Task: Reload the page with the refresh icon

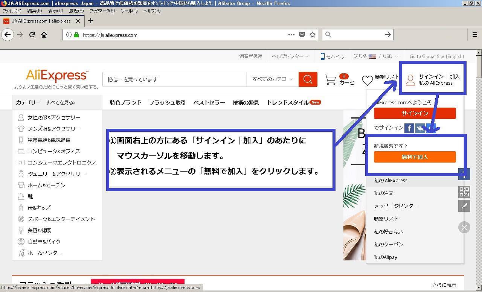Action: click(x=32, y=35)
